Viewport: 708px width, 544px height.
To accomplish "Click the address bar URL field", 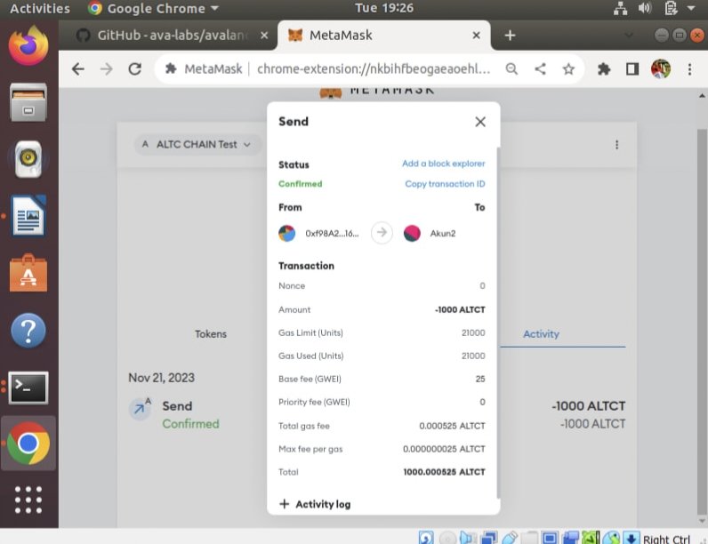I will 374,69.
